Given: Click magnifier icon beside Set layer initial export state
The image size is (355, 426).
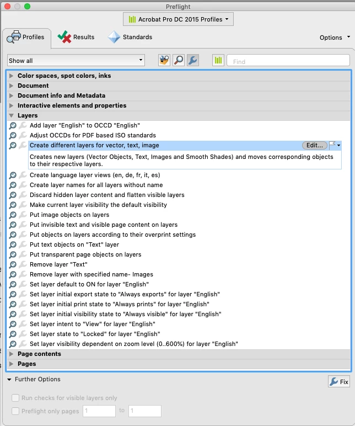Looking at the screenshot, I should [x=13, y=294].
